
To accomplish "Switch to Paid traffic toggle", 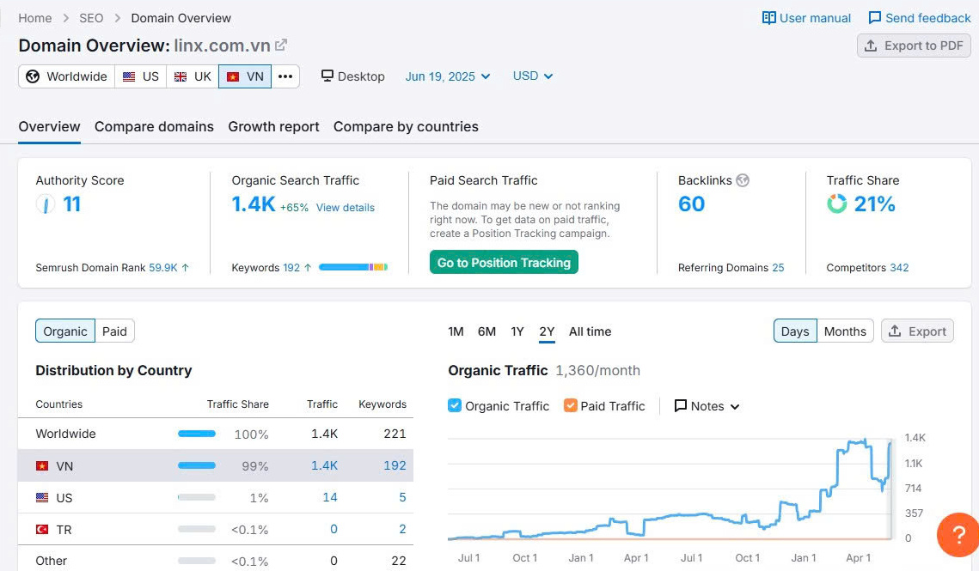I will (114, 331).
